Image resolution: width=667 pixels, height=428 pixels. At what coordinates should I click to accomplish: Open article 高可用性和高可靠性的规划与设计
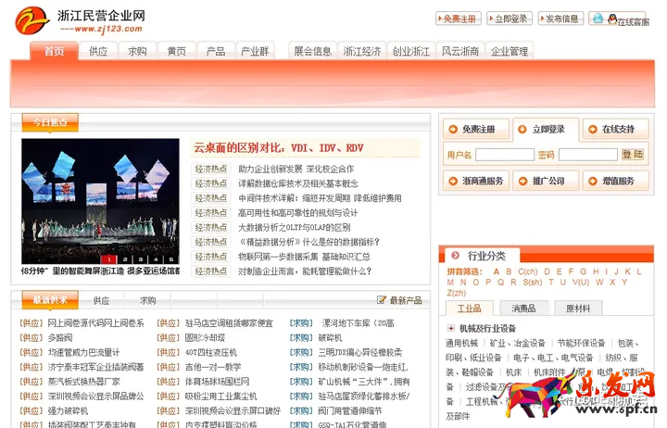coord(297,213)
